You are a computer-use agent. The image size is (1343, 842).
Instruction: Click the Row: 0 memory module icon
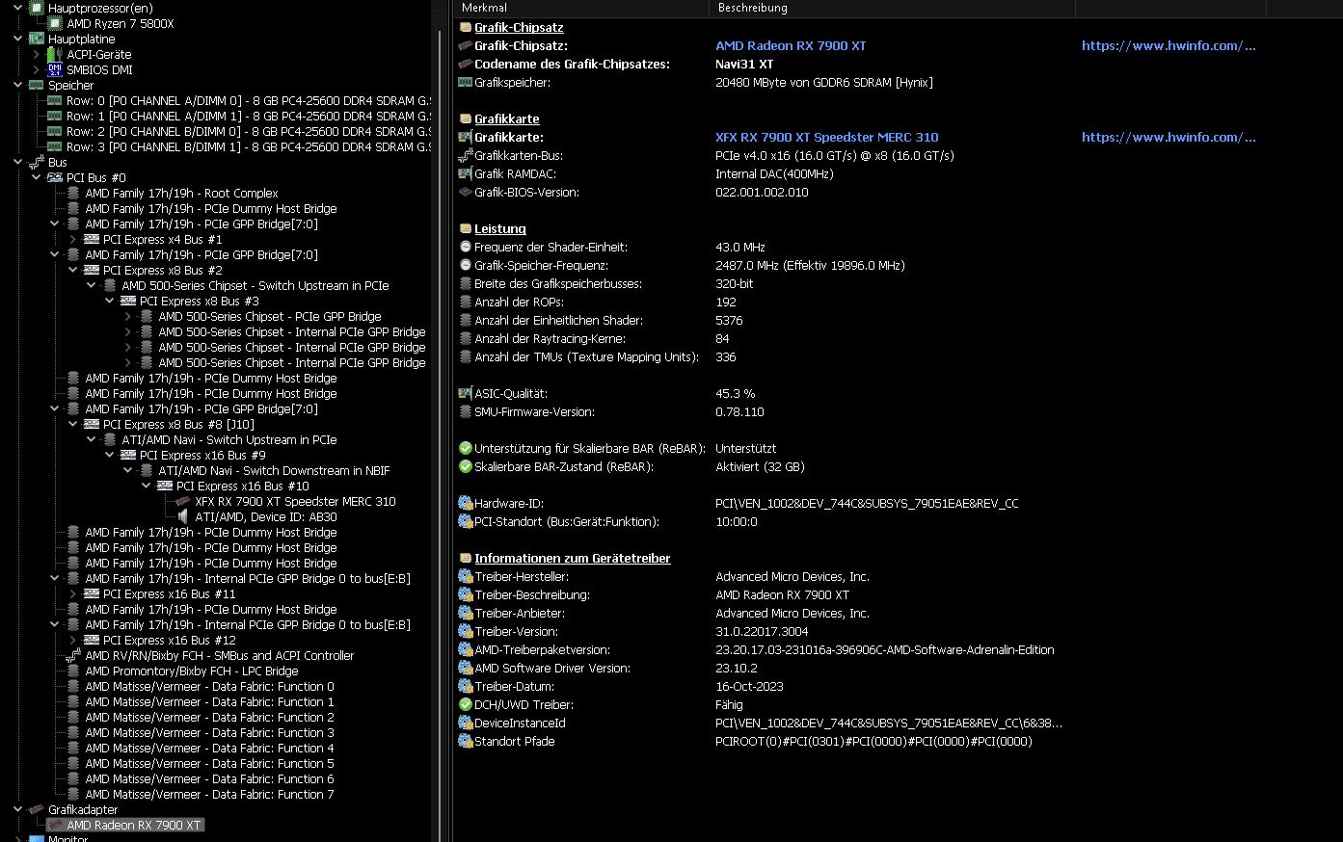pyautogui.click(x=55, y=100)
